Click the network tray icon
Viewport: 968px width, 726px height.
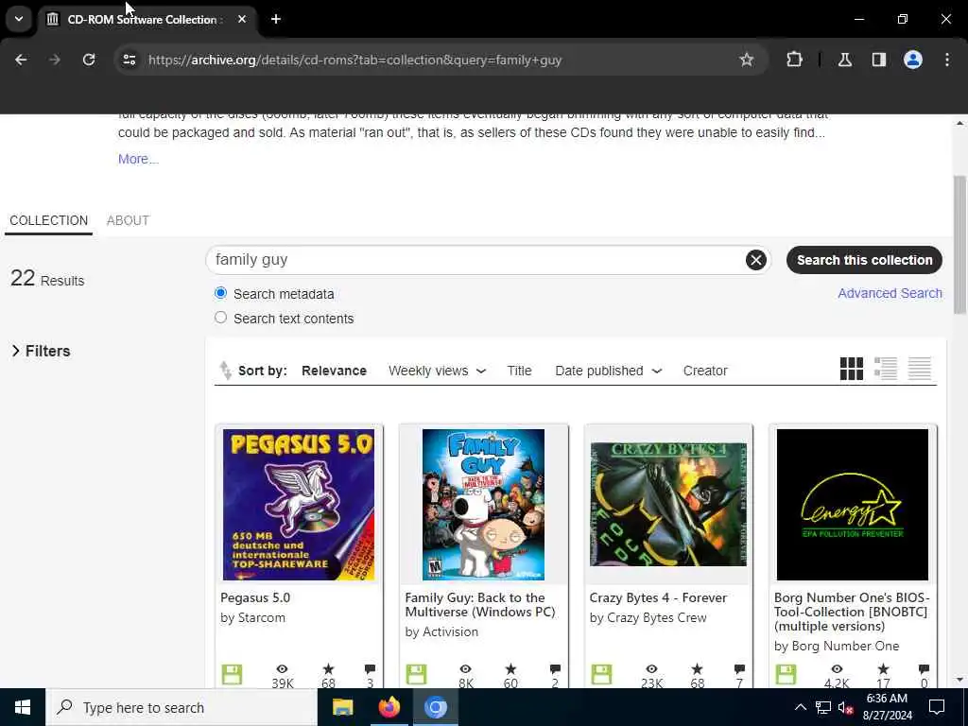click(x=823, y=707)
